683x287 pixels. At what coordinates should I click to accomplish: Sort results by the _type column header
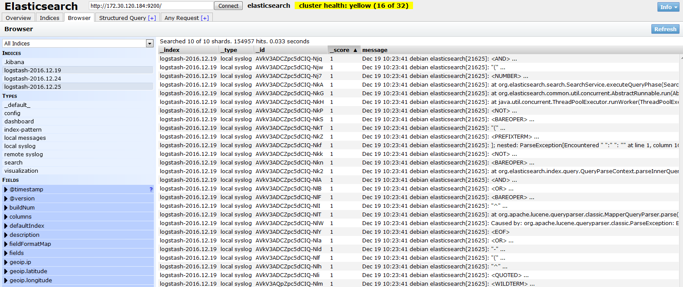click(x=236, y=50)
